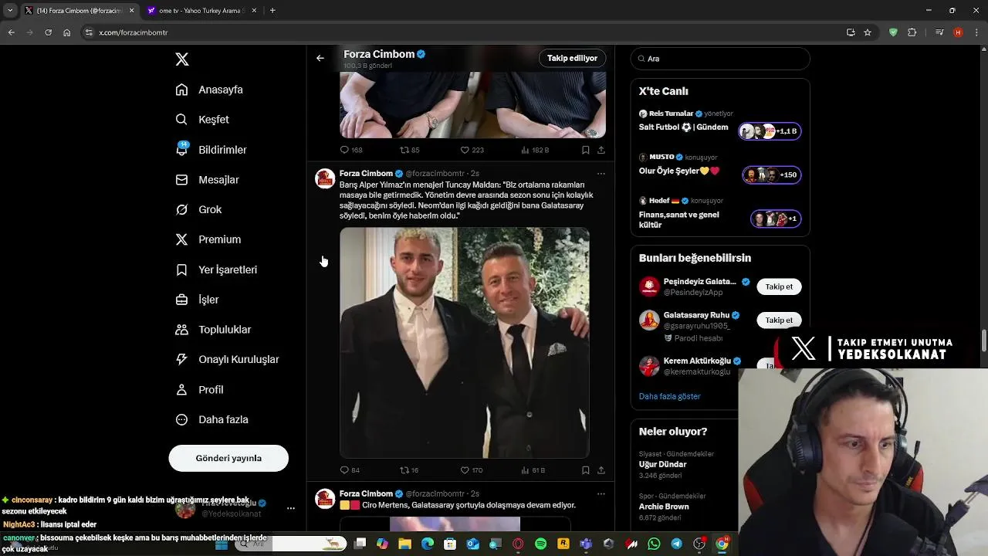
Task: Bookmark the post with 223 likes
Action: [585, 150]
